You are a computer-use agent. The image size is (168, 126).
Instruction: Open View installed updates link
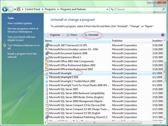point(20,23)
